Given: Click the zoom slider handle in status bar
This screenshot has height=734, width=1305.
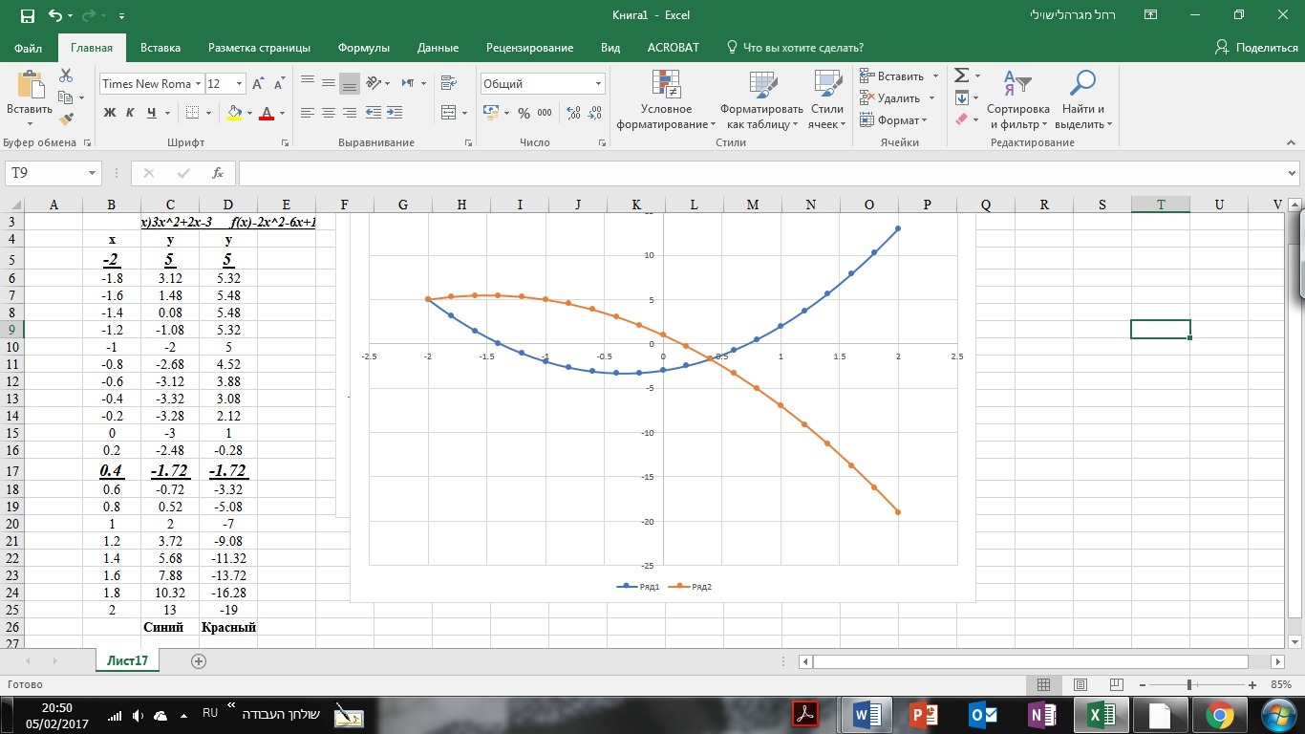Looking at the screenshot, I should pyautogui.click(x=1189, y=685).
